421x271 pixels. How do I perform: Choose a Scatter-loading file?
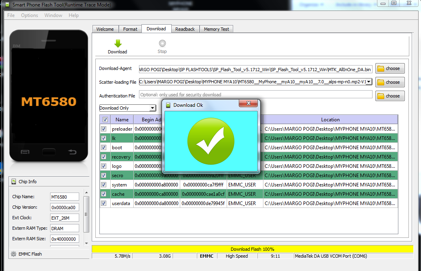coord(390,82)
